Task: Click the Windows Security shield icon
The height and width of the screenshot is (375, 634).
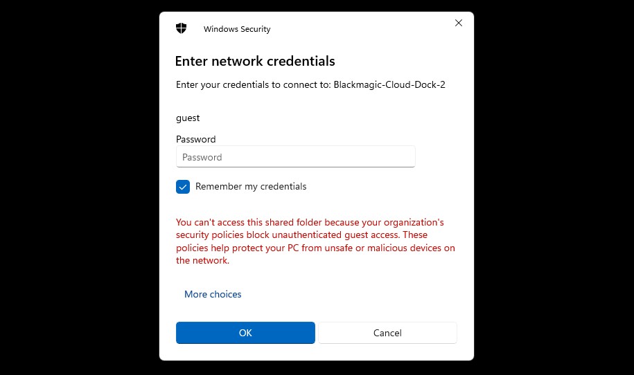Action: pyautogui.click(x=182, y=29)
